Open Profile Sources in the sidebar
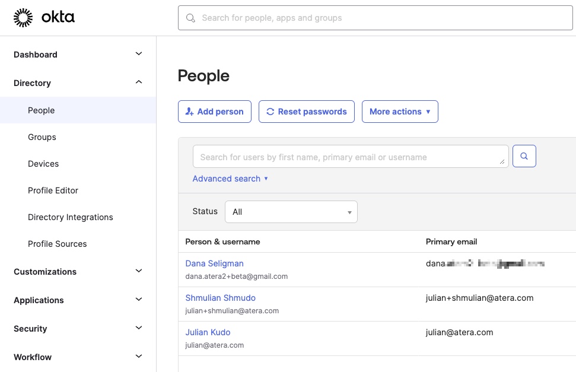 click(58, 244)
